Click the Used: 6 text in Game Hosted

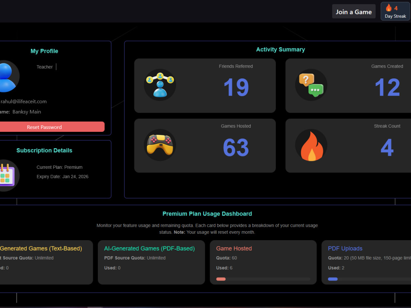[224, 268]
